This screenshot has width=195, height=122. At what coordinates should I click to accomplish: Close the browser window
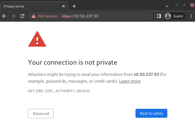coord(192,5)
